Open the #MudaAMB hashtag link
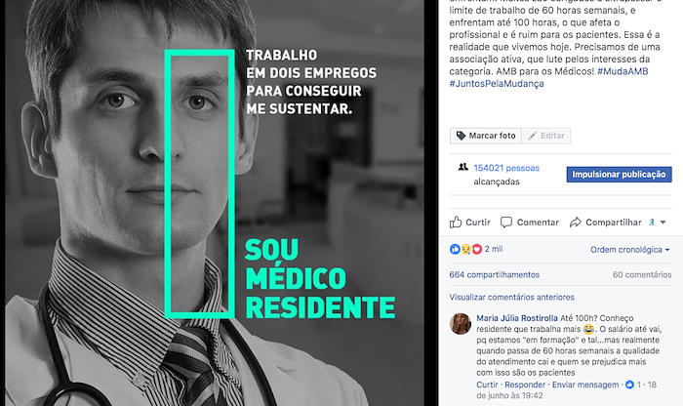This screenshot has width=683, height=406. (623, 71)
